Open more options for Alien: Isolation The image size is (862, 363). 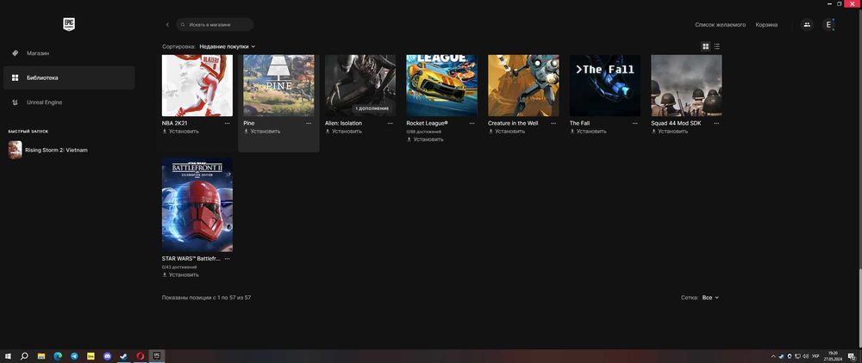[390, 123]
